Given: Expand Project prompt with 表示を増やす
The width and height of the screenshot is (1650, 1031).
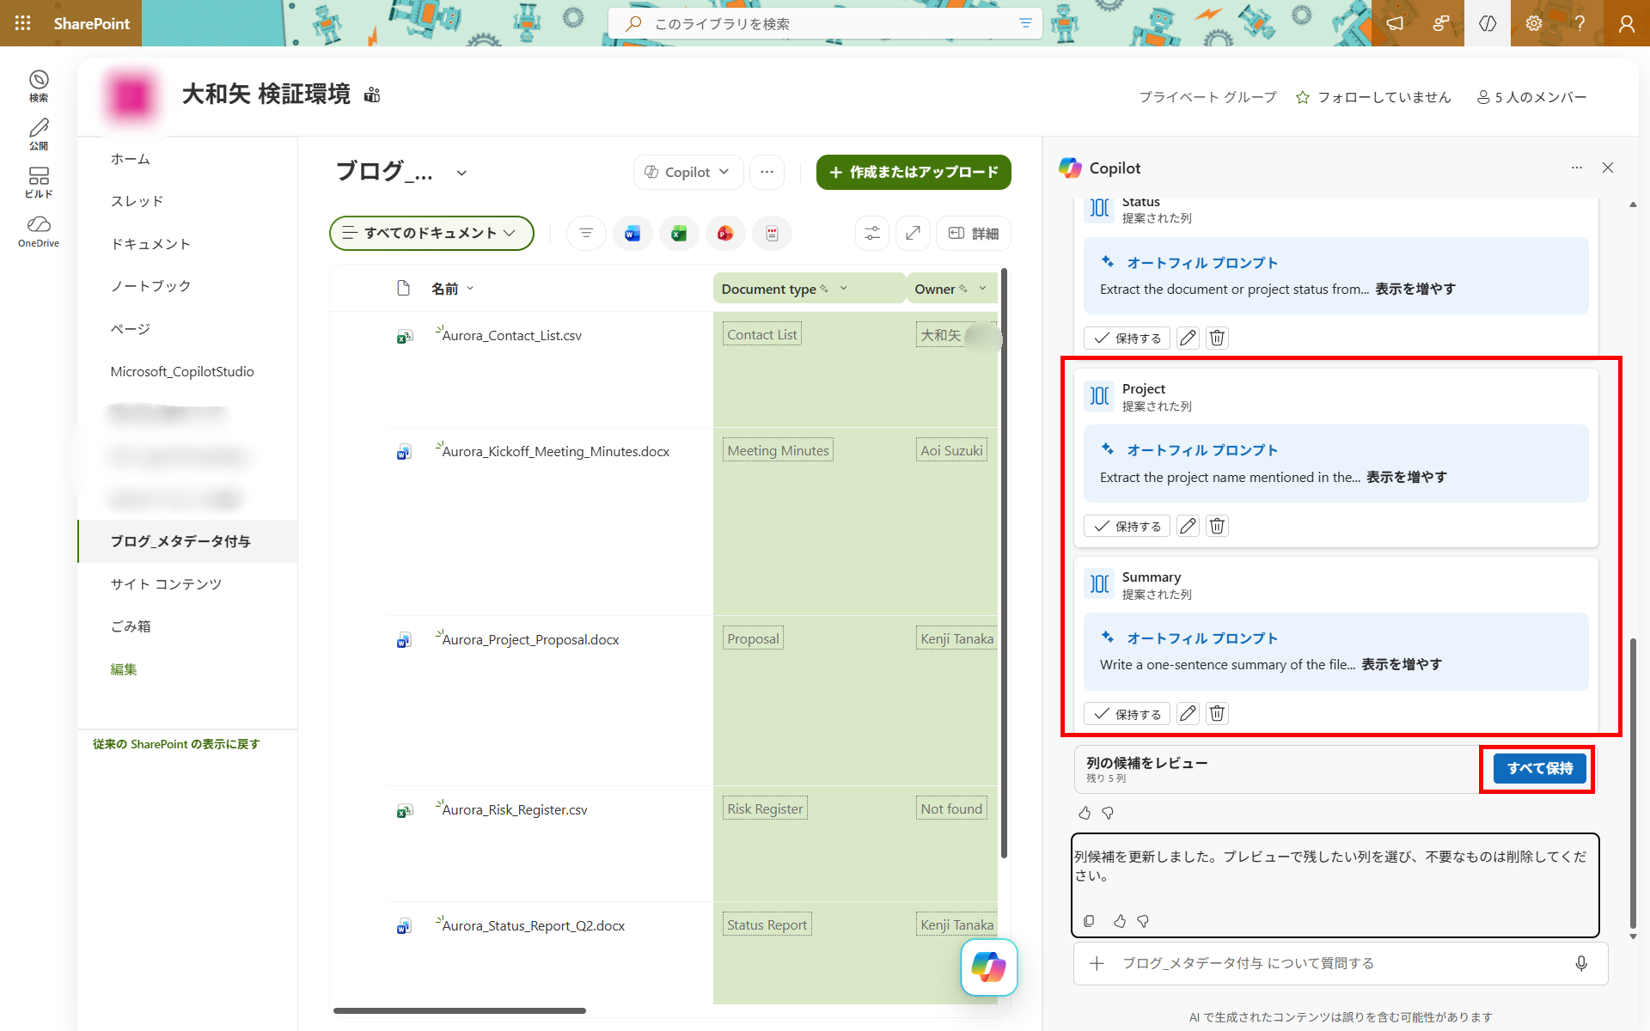Looking at the screenshot, I should pos(1407,477).
